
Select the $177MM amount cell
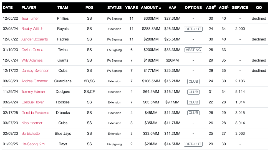pos(151,70)
